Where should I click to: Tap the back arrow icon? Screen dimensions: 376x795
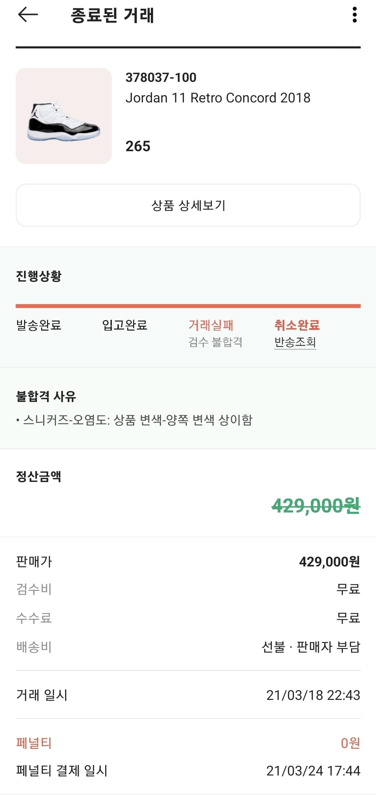(x=28, y=15)
